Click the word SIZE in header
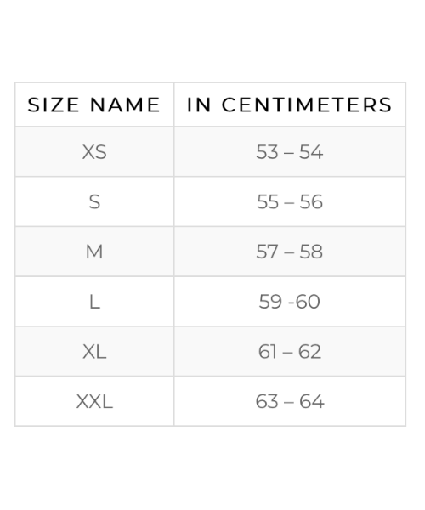Screen dimensions: 425x510 coord(54,105)
